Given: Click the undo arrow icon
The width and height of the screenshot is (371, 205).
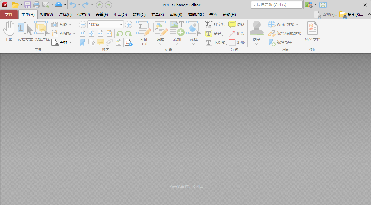Looking at the screenshot, I should point(73,5).
